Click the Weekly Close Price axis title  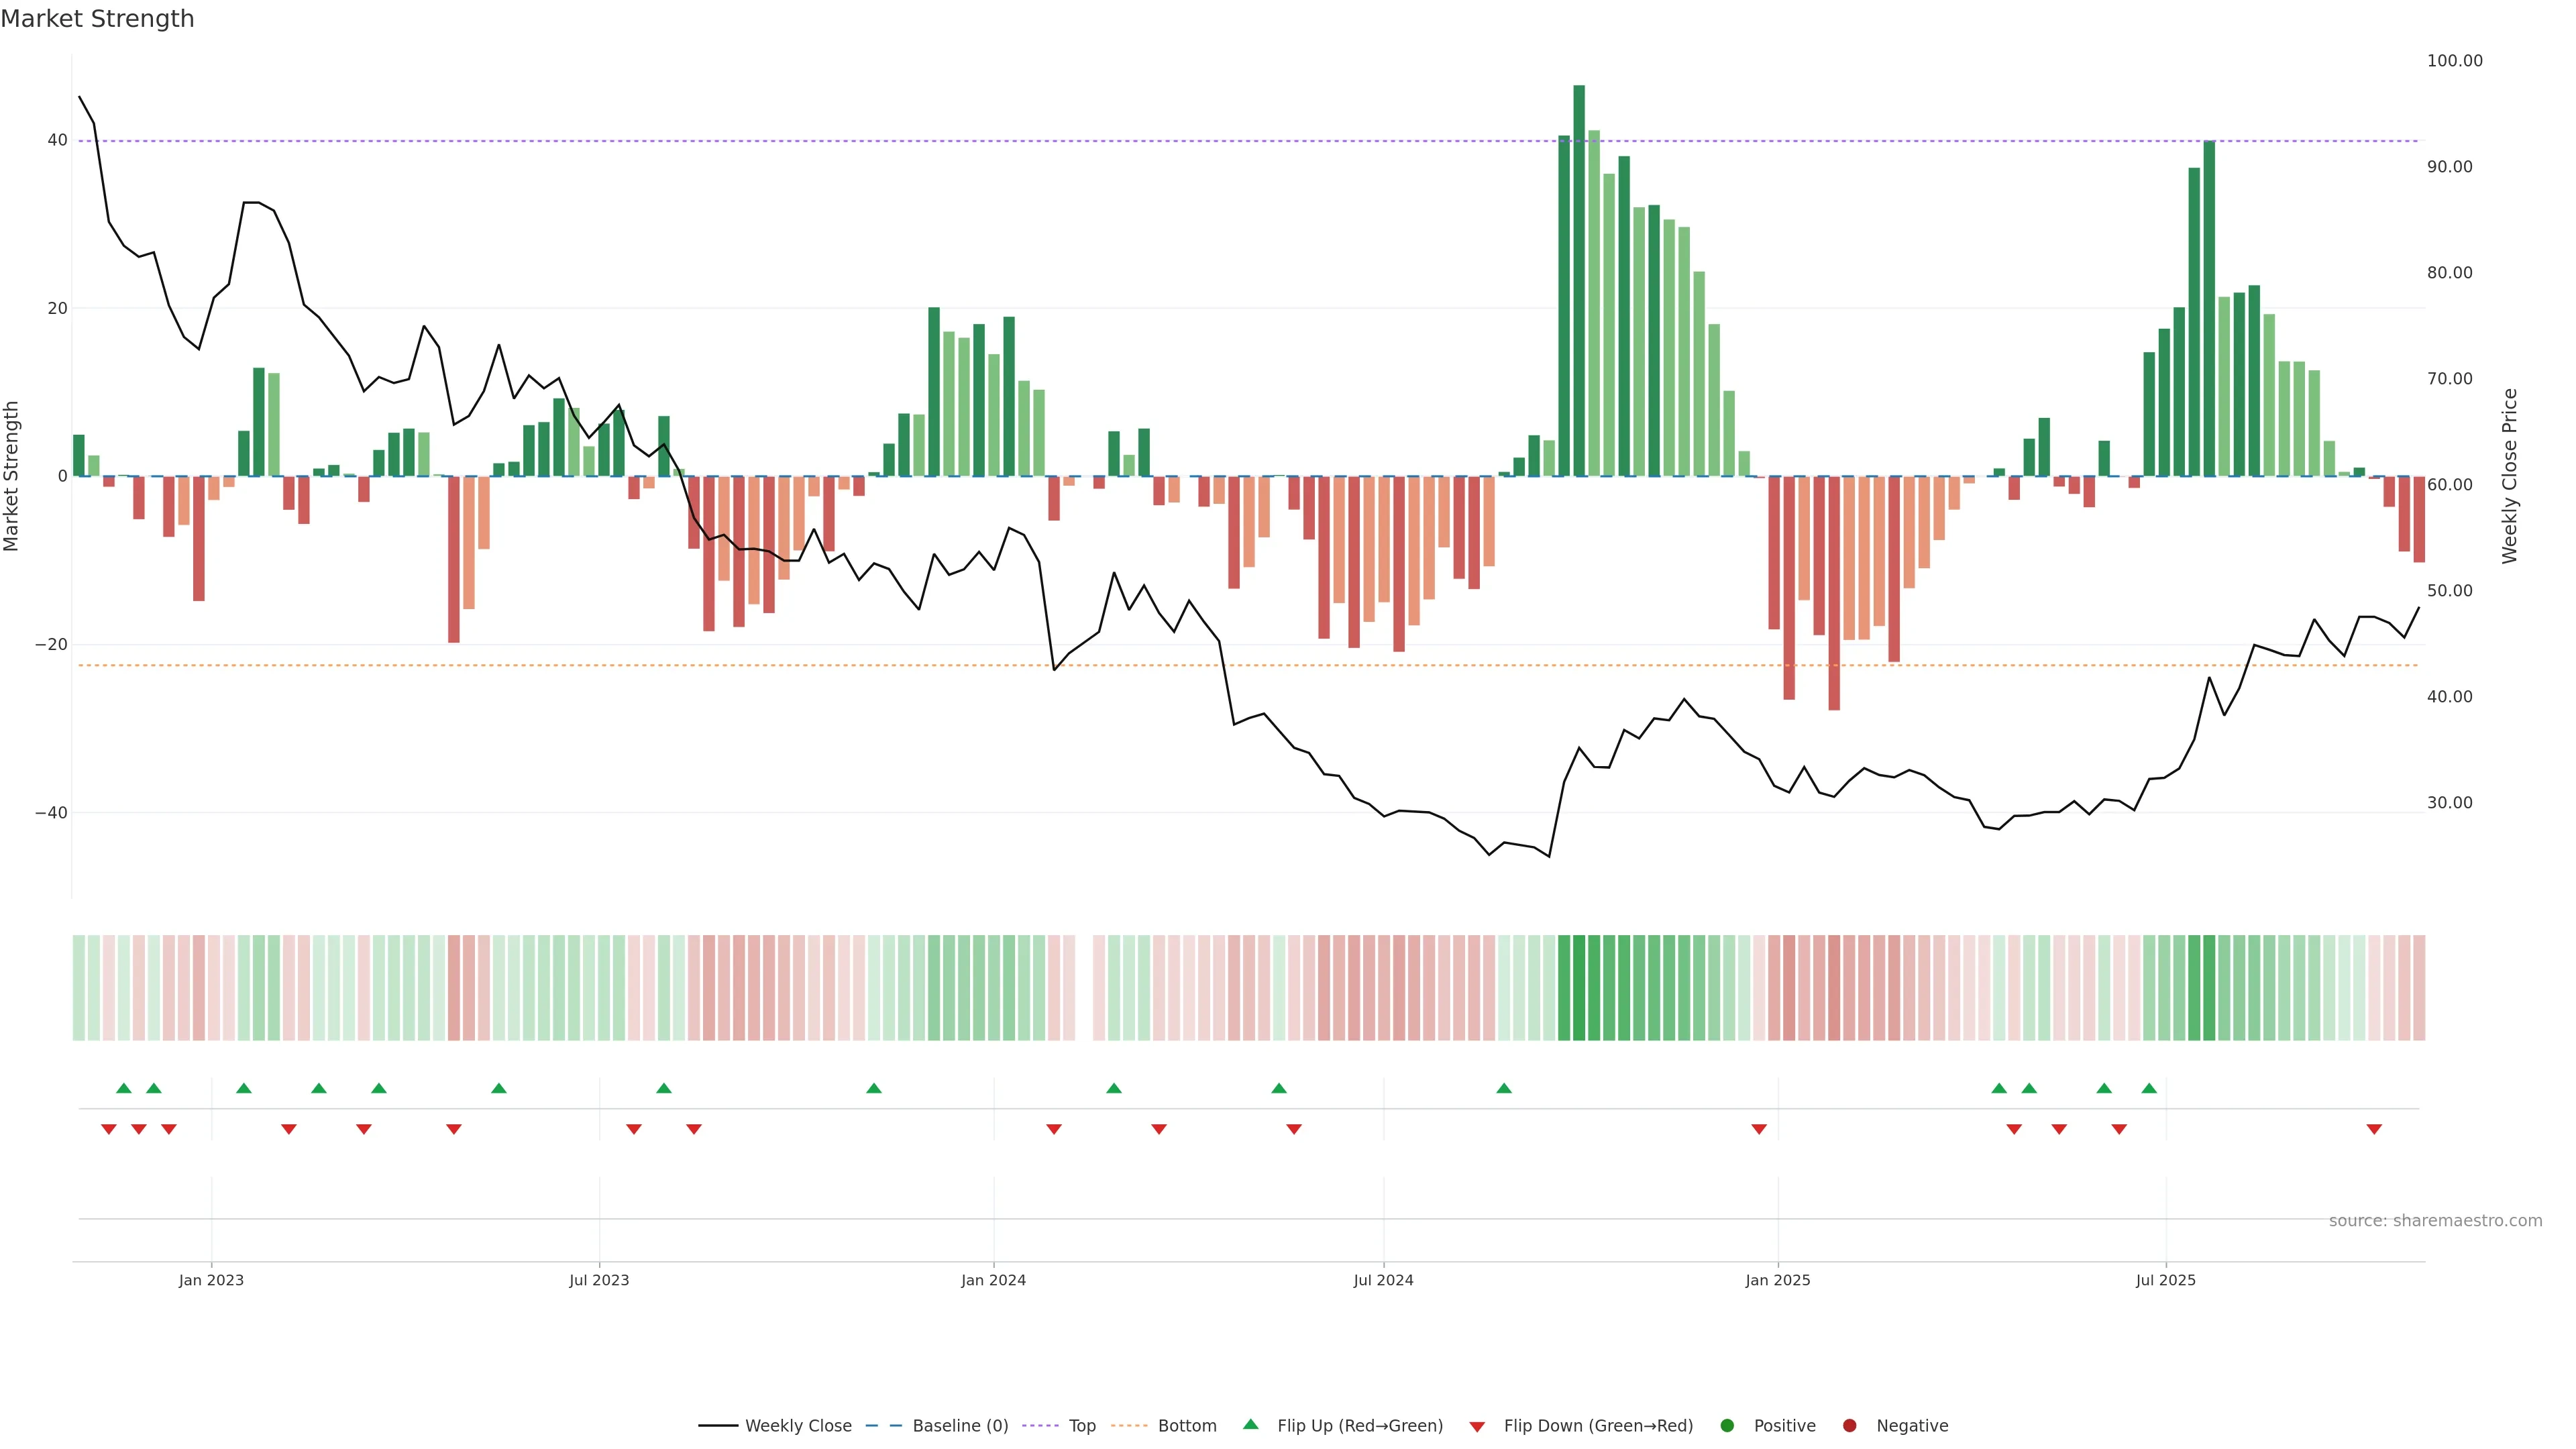click(x=2509, y=476)
